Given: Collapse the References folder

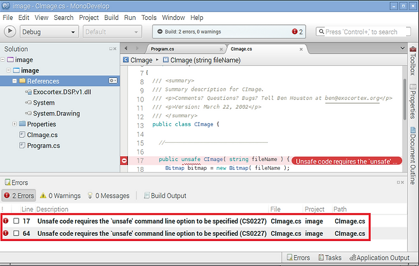Looking at the screenshot, I should pyautogui.click(x=15, y=81).
